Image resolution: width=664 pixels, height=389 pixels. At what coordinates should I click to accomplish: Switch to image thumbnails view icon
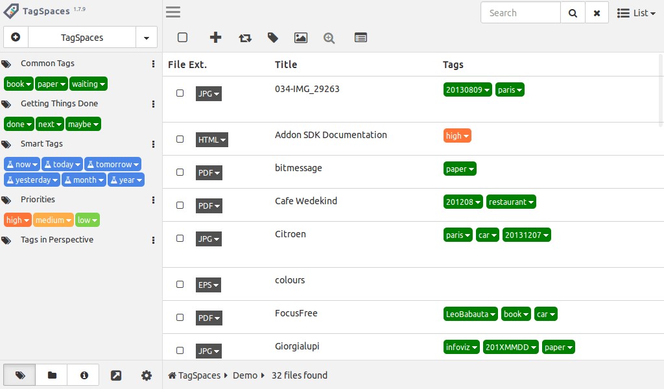tap(300, 38)
